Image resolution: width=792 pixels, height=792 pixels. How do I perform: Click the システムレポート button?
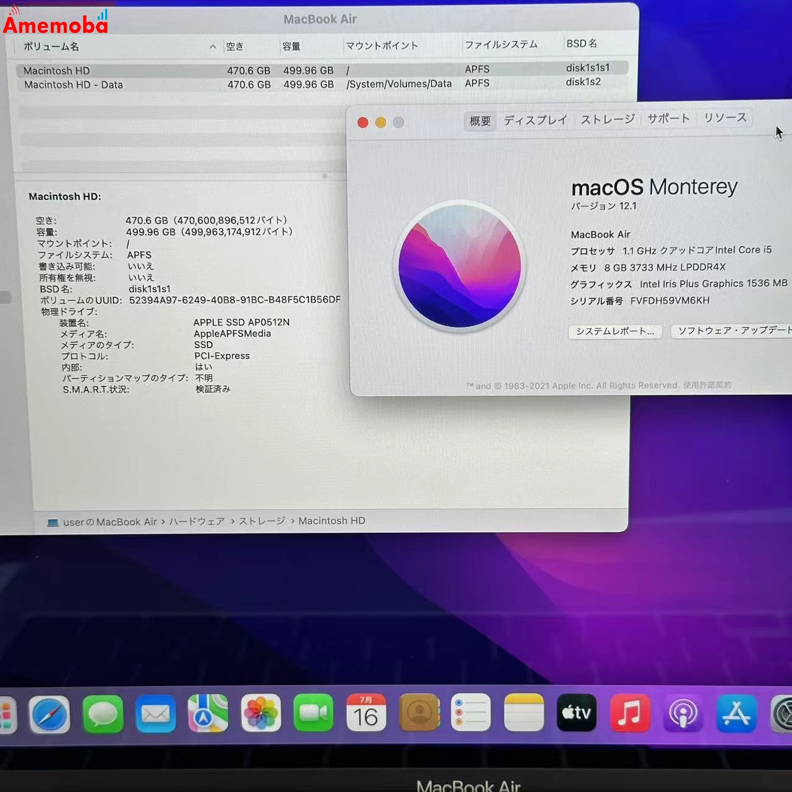coord(614,332)
